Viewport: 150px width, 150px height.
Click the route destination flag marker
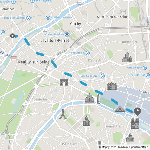tap(137, 111)
